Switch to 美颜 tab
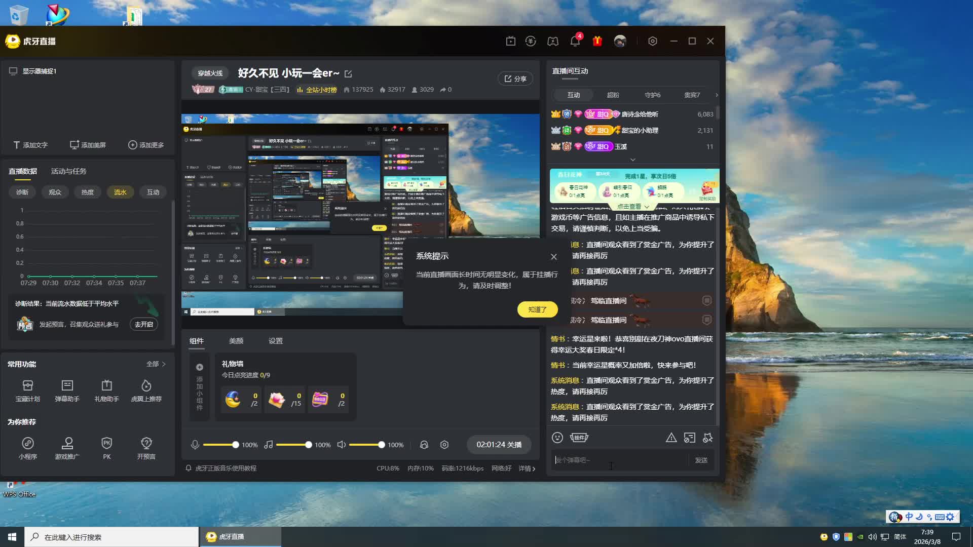 [x=236, y=341]
